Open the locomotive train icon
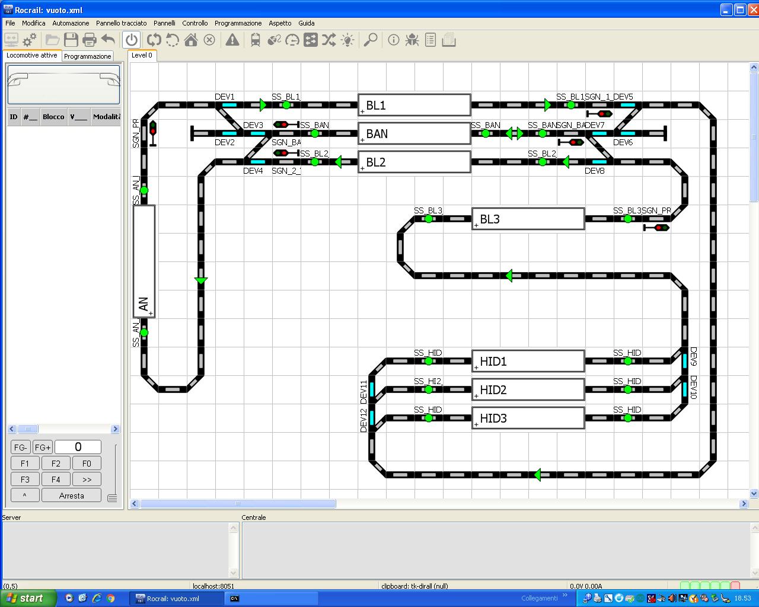759x607 pixels. pos(256,40)
